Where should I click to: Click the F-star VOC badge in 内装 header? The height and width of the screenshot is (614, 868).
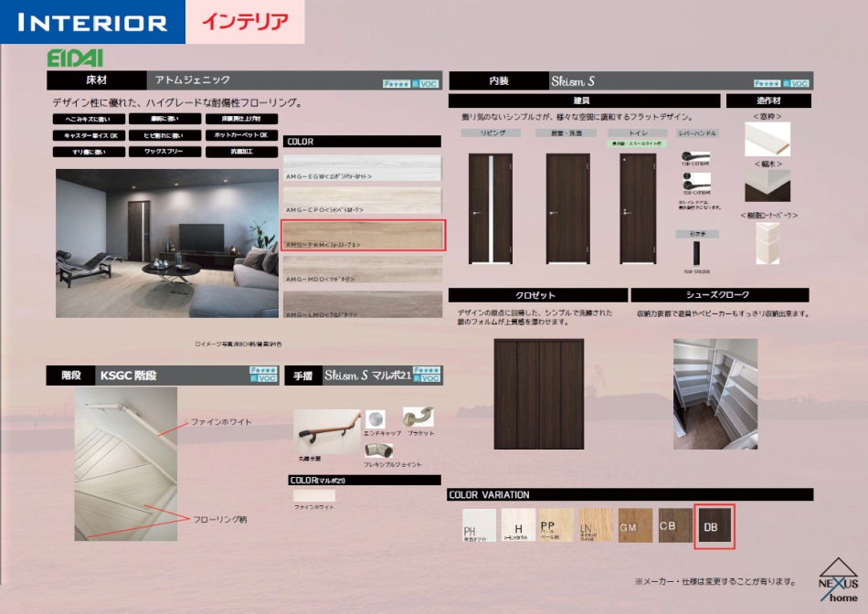click(781, 83)
